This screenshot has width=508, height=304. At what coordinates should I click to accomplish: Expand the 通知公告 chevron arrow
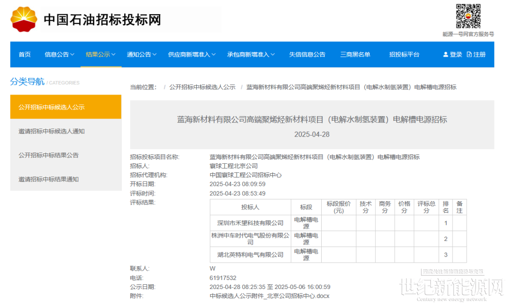pyautogui.click(x=155, y=55)
